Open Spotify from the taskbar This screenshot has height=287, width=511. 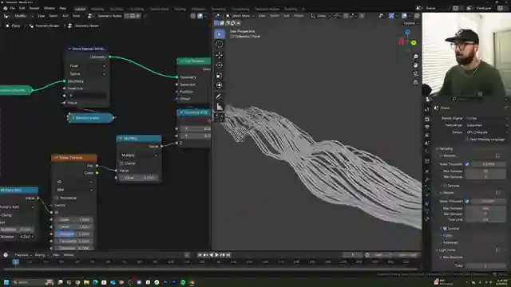pyautogui.click(x=183, y=282)
